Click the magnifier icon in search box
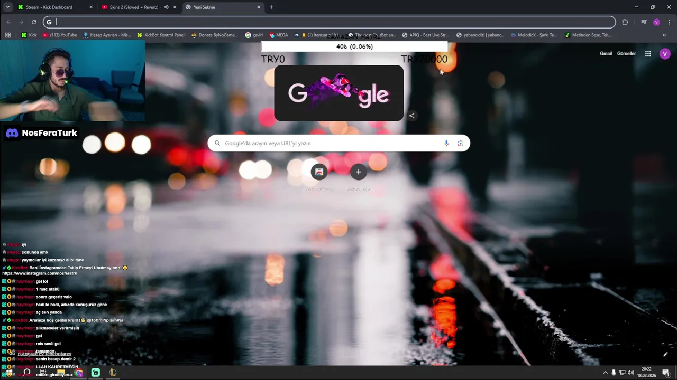The image size is (677, 380). [x=217, y=143]
